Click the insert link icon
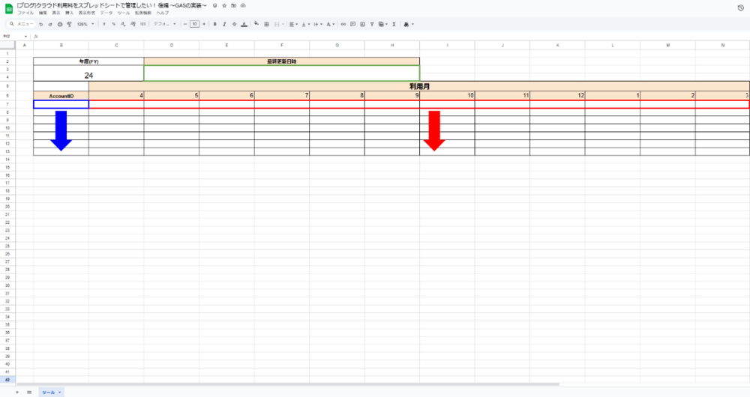This screenshot has height=397, width=750. [343, 24]
